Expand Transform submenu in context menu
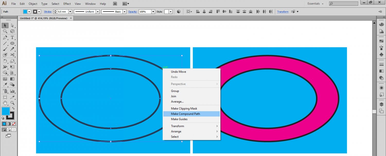This screenshot has width=386, height=156. tap(191, 126)
